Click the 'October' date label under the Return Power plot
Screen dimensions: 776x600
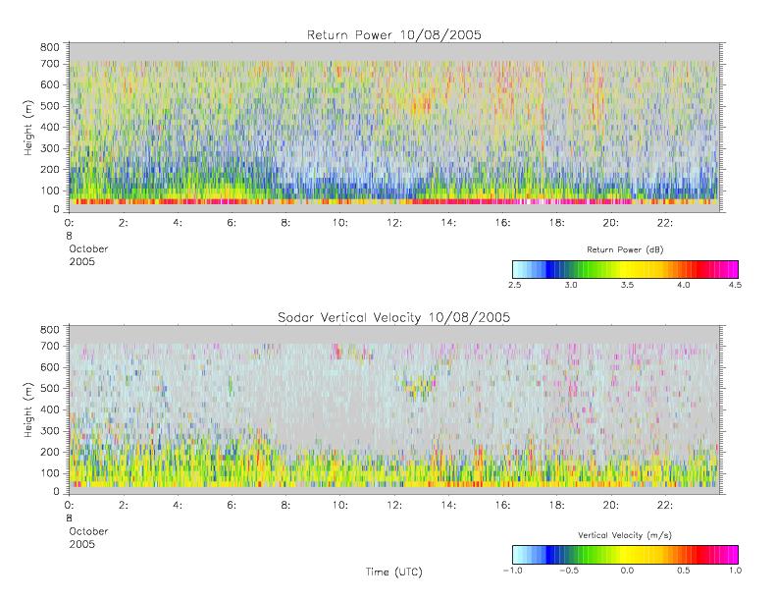click(x=88, y=248)
